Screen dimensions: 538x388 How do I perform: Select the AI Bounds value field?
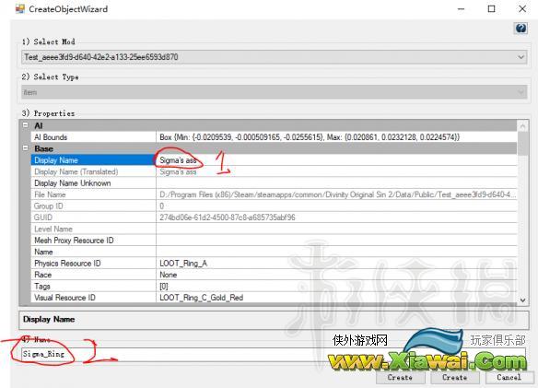pyautogui.click(x=336, y=137)
